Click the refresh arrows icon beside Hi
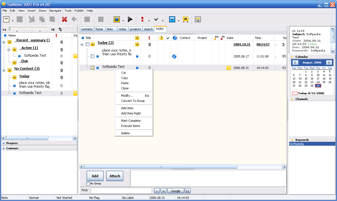The height and width of the screenshot is (201, 337). click(x=60, y=29)
